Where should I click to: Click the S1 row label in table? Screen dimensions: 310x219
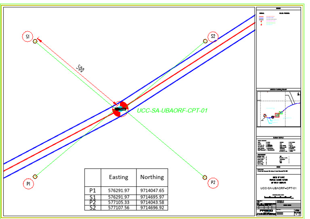[x=92, y=197]
